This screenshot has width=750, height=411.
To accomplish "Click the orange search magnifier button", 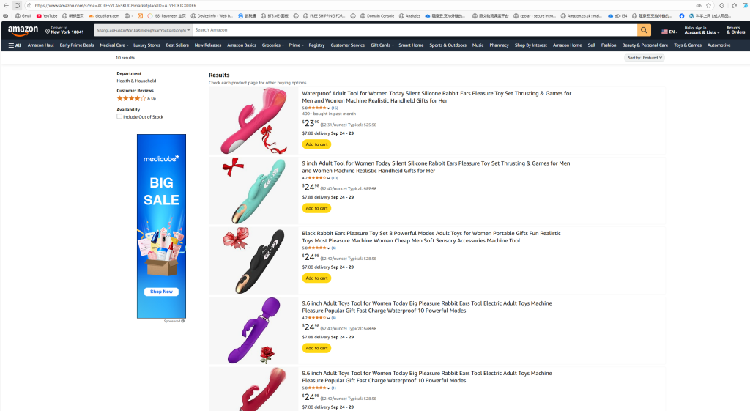I will click(x=644, y=30).
